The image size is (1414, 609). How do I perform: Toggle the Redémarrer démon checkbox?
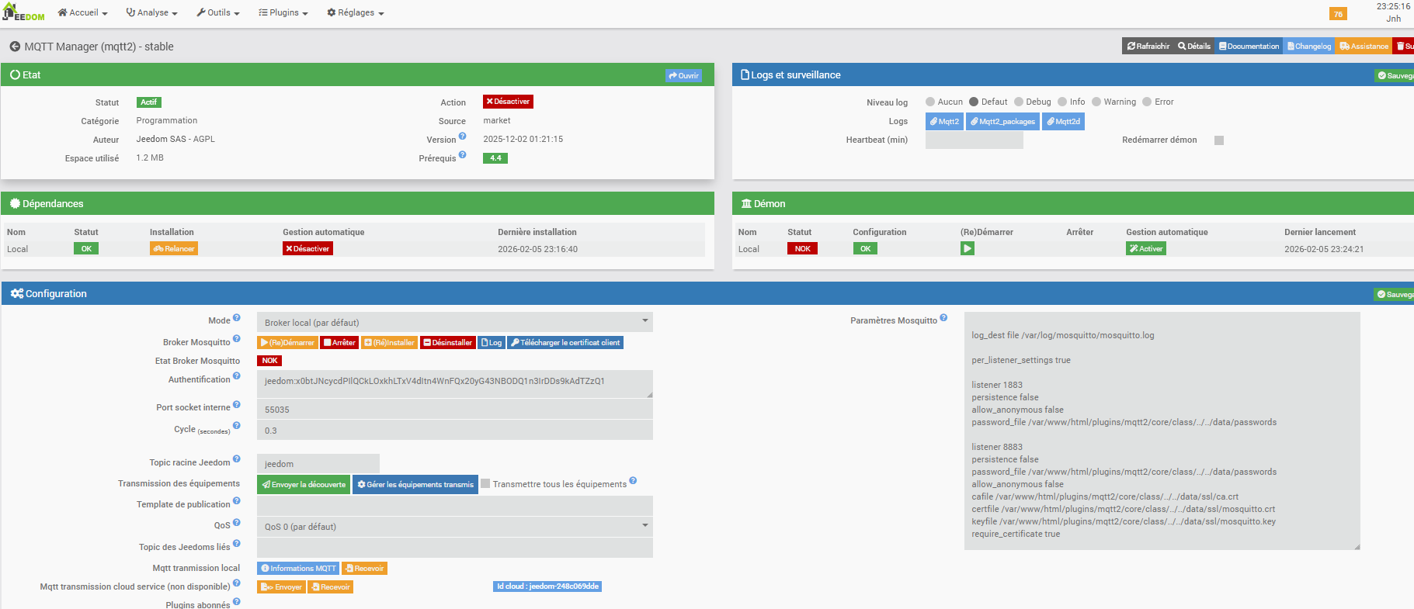click(1219, 140)
